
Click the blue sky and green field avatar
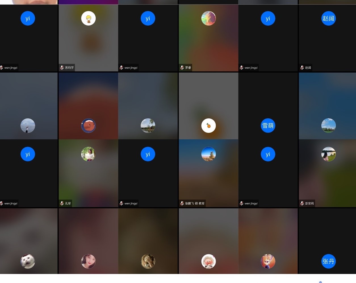[x=328, y=125]
